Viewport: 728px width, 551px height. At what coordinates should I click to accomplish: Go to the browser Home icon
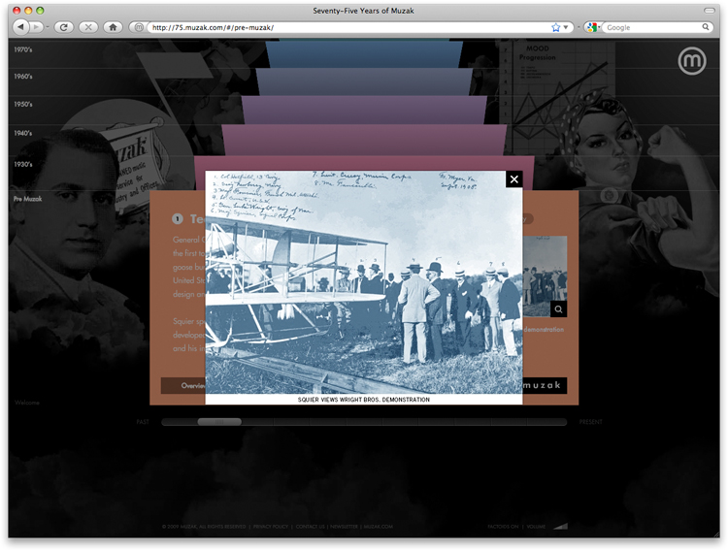(x=113, y=27)
